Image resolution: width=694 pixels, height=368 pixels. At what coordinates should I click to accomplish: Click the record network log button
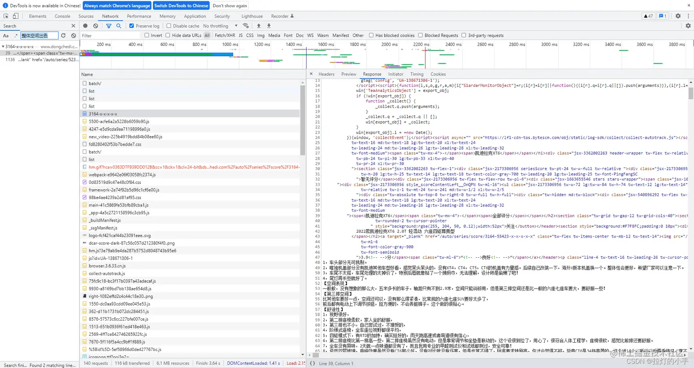pyautogui.click(x=85, y=26)
